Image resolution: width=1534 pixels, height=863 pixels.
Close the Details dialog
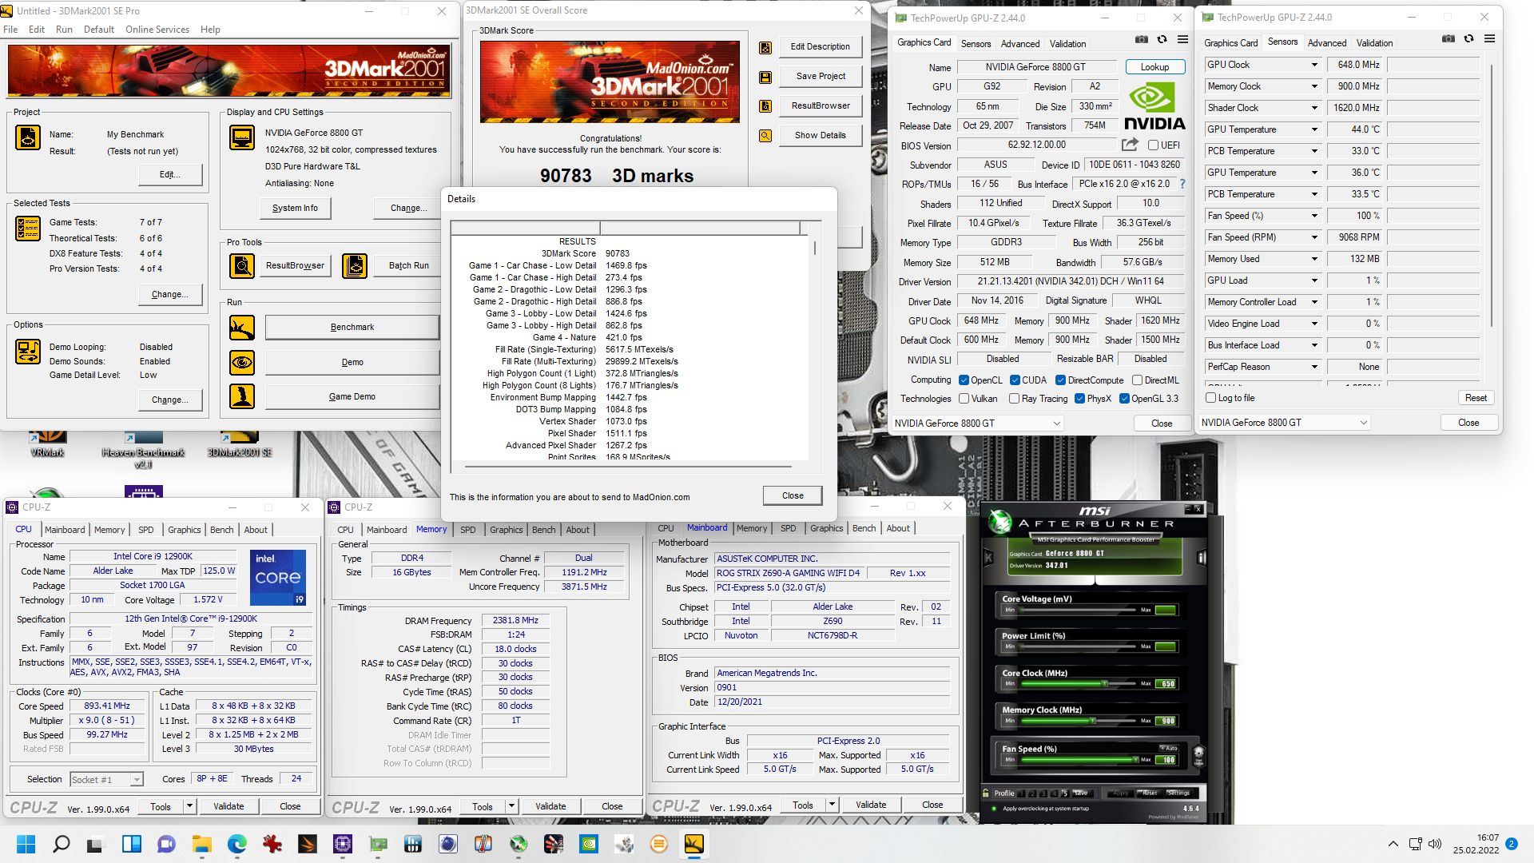point(793,495)
